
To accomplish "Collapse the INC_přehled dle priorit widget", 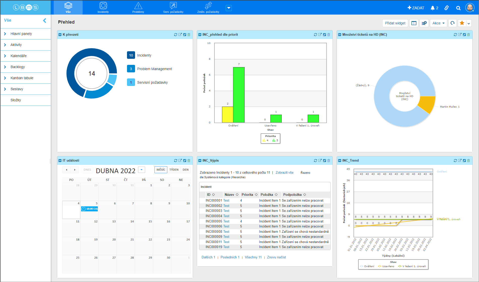I will tap(200, 35).
